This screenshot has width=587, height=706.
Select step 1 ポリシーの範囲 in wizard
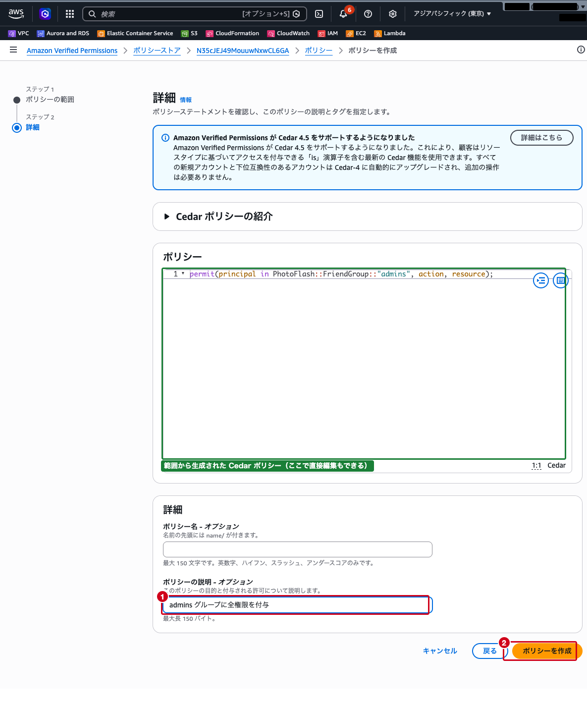50,100
